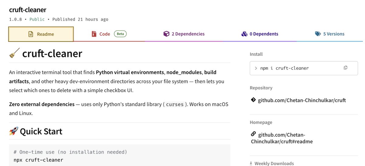
Task: Open the 0 Dependents tab
Action: coord(260,34)
